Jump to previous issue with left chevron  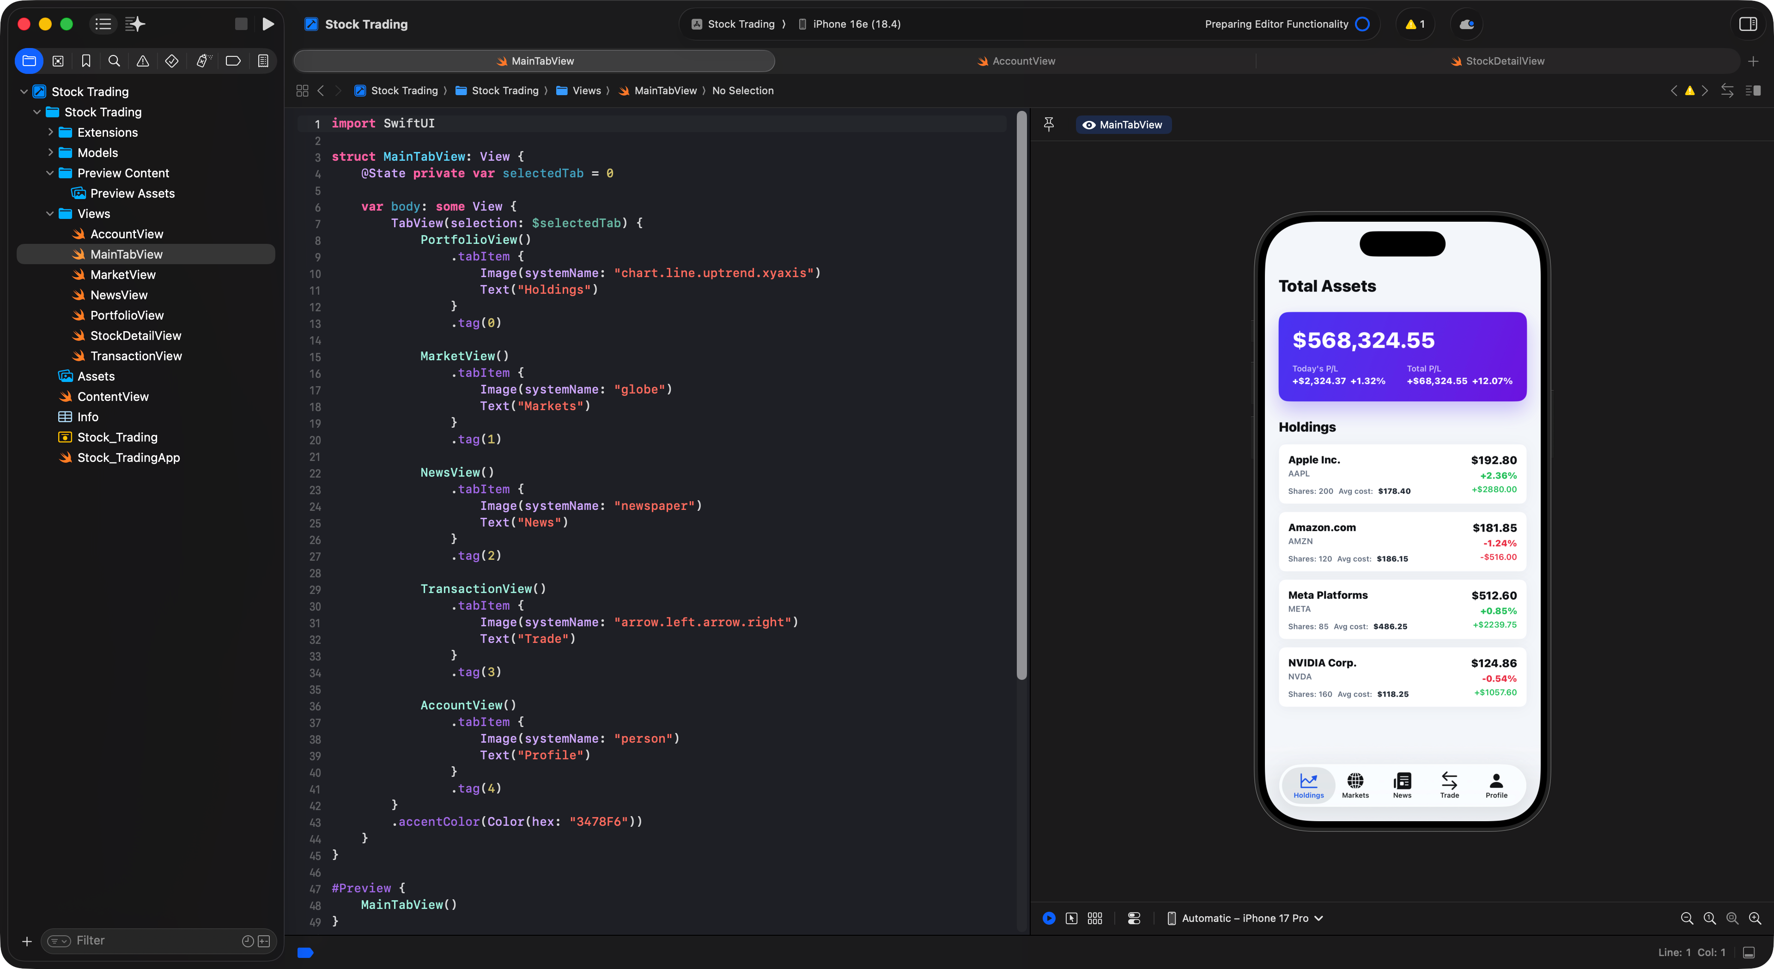click(1674, 91)
